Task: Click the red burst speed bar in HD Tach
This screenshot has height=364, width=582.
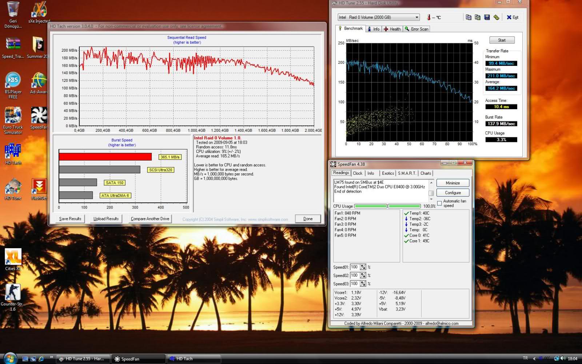Action: (x=105, y=157)
